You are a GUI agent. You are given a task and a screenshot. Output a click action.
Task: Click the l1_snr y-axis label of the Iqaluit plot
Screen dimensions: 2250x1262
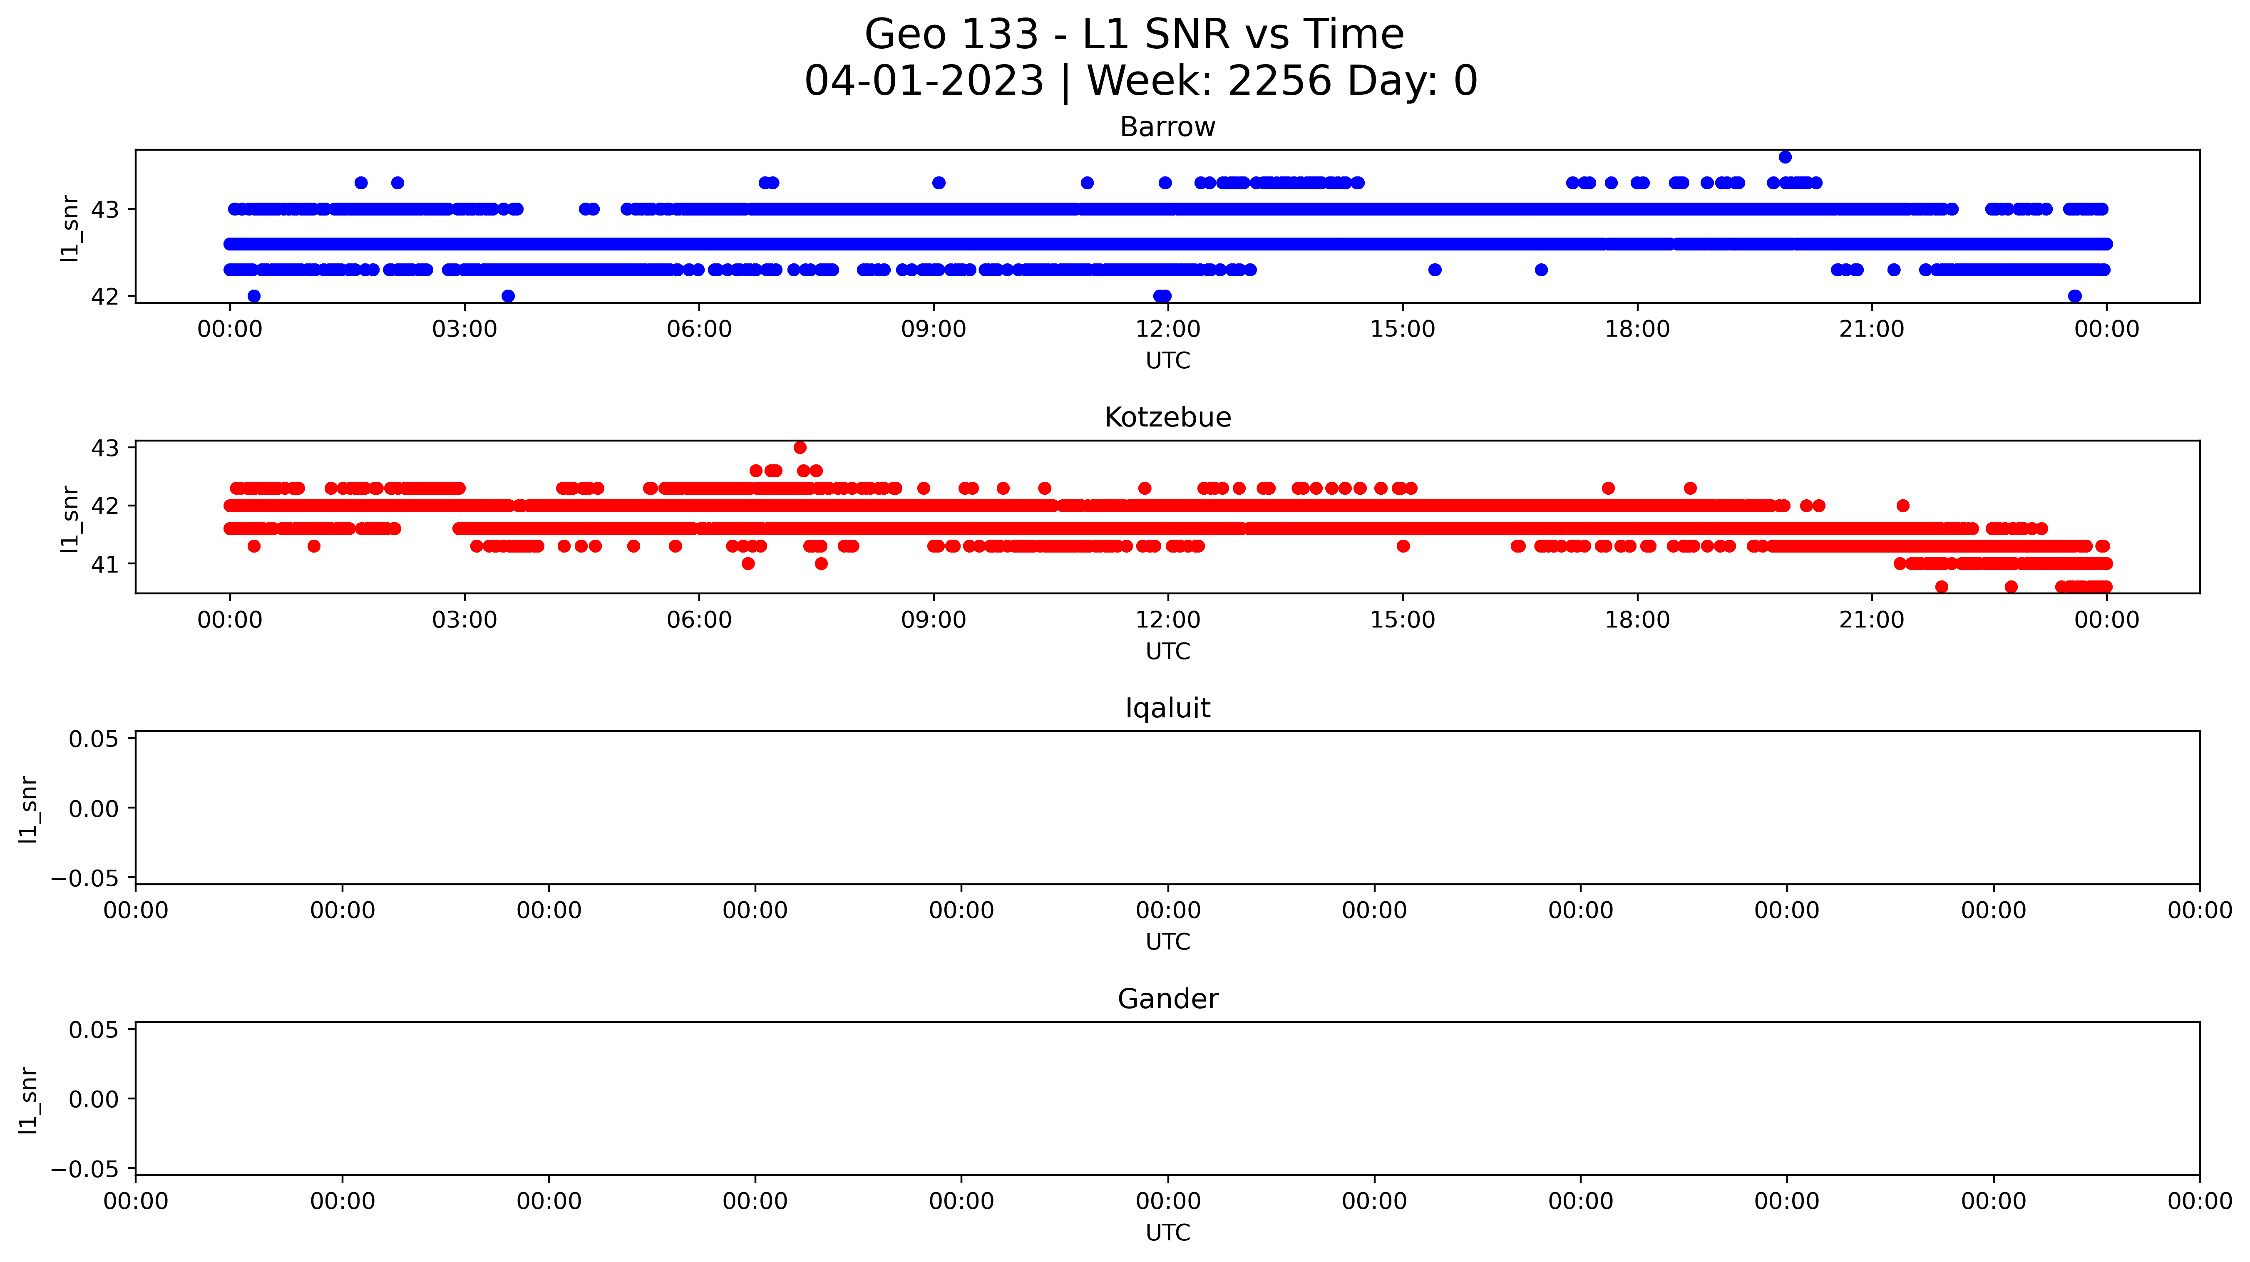coord(28,810)
